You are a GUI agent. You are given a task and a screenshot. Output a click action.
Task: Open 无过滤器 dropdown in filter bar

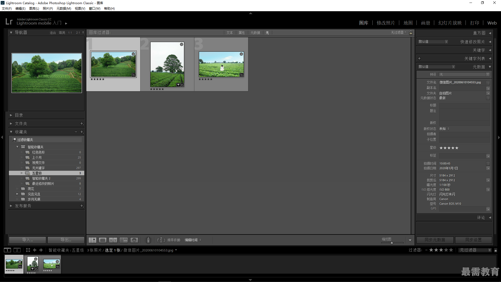[x=398, y=32]
